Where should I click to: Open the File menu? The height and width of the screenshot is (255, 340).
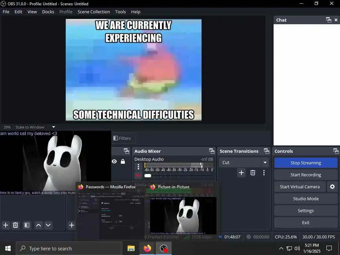[x=6, y=12]
